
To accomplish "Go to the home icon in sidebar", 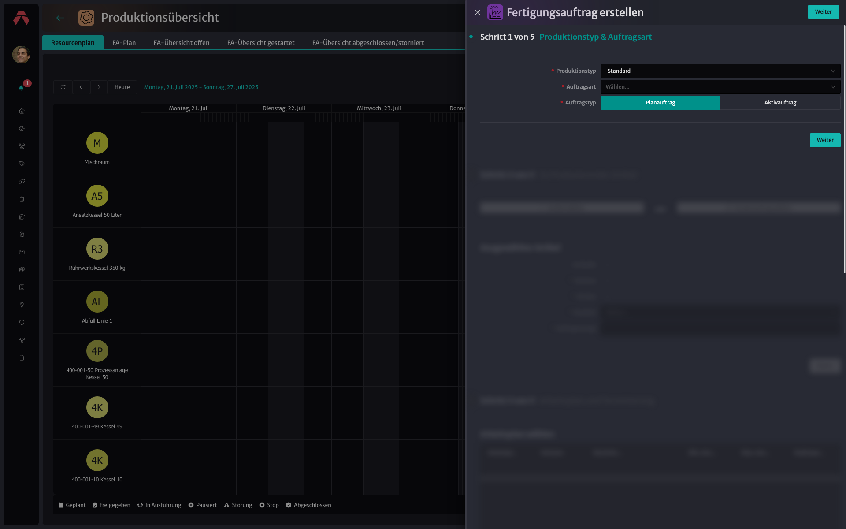I will point(22,111).
